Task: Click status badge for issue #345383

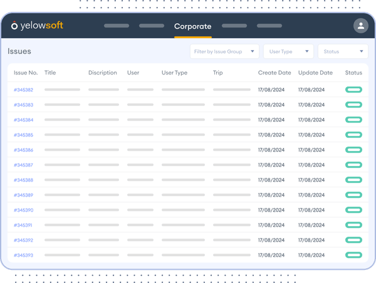Action: click(353, 105)
